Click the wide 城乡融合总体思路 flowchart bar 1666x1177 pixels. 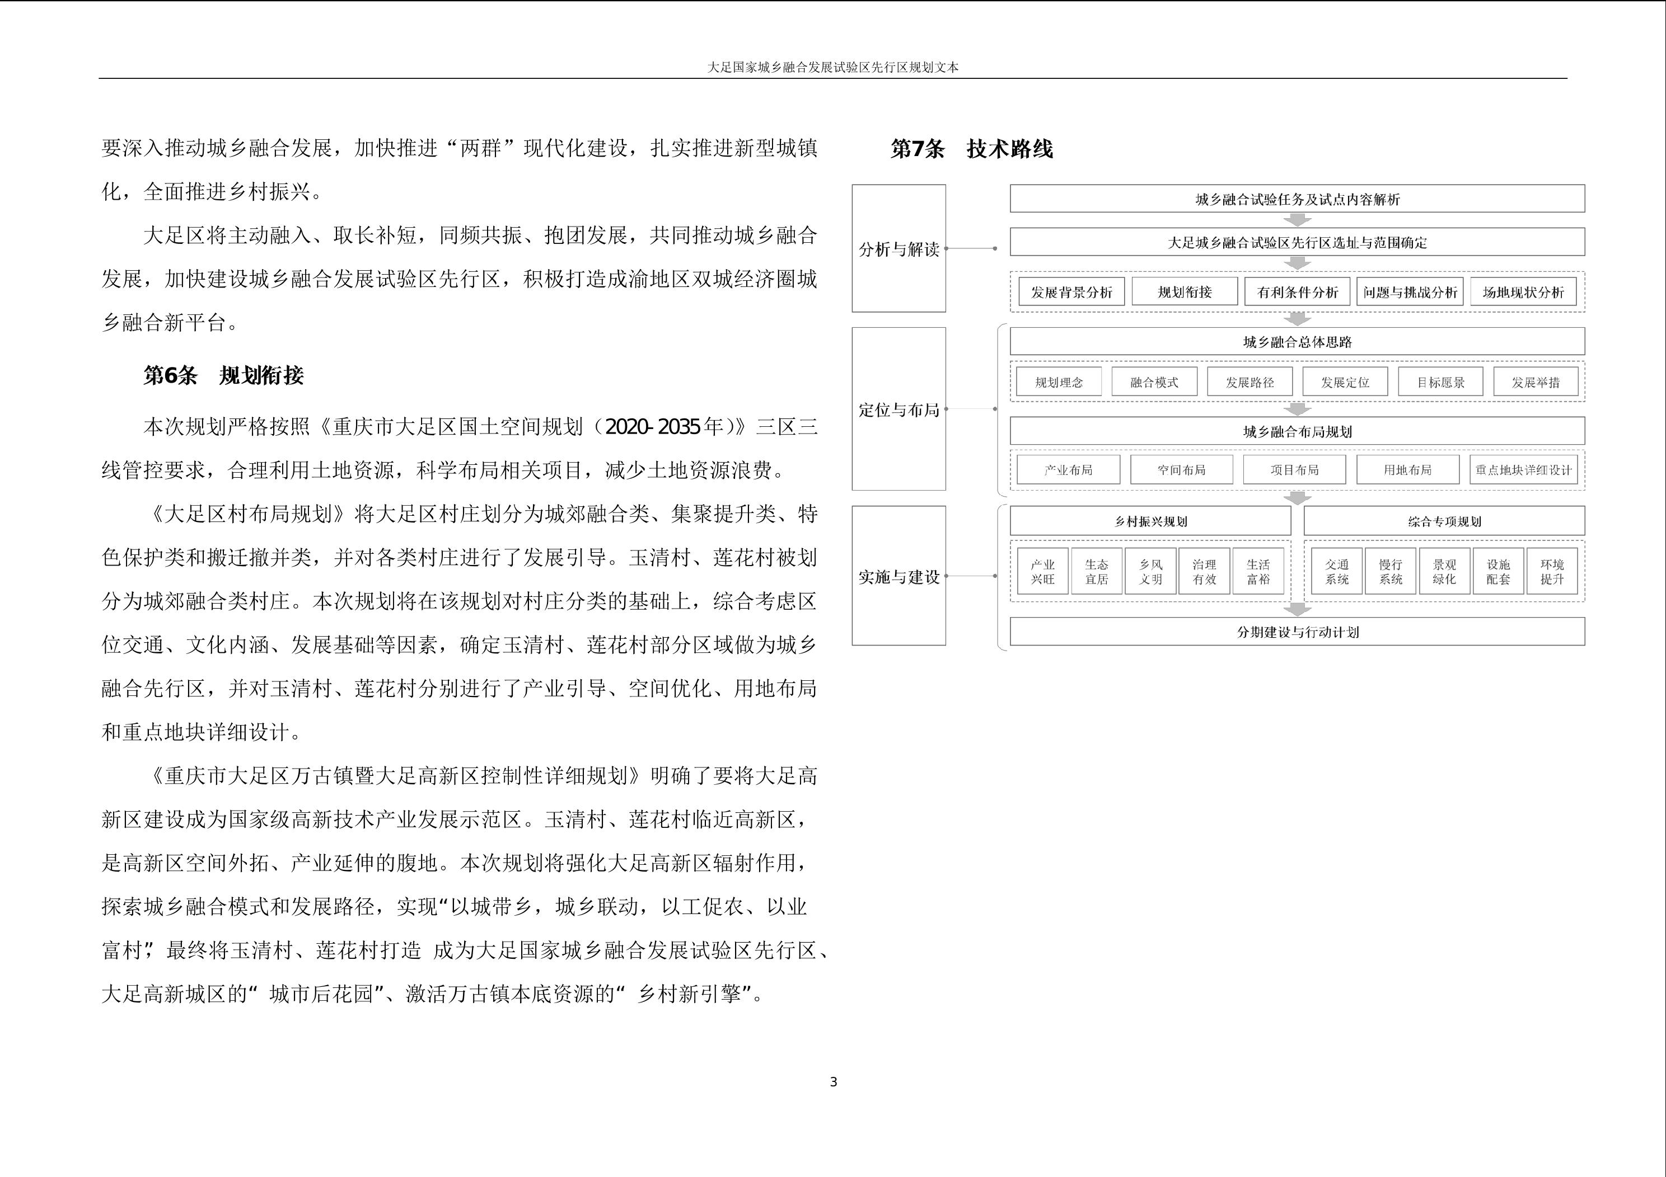1297,342
